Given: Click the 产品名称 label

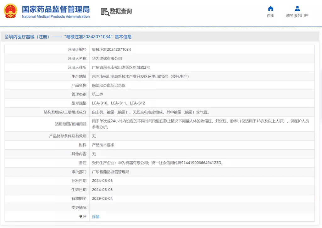Looking at the screenshot, I should [x=79, y=85].
